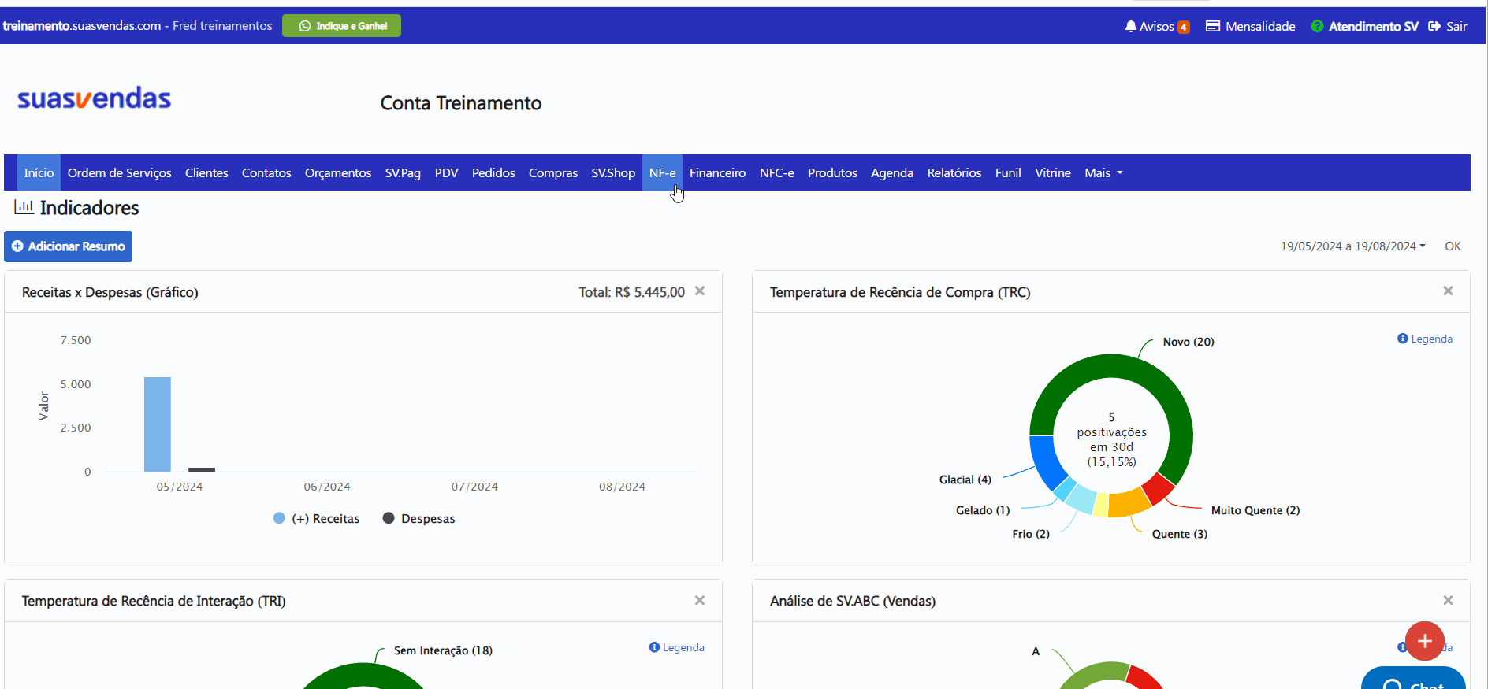Click Conta Treinamento heading
Screen dimensions: 1488x689
click(x=461, y=103)
